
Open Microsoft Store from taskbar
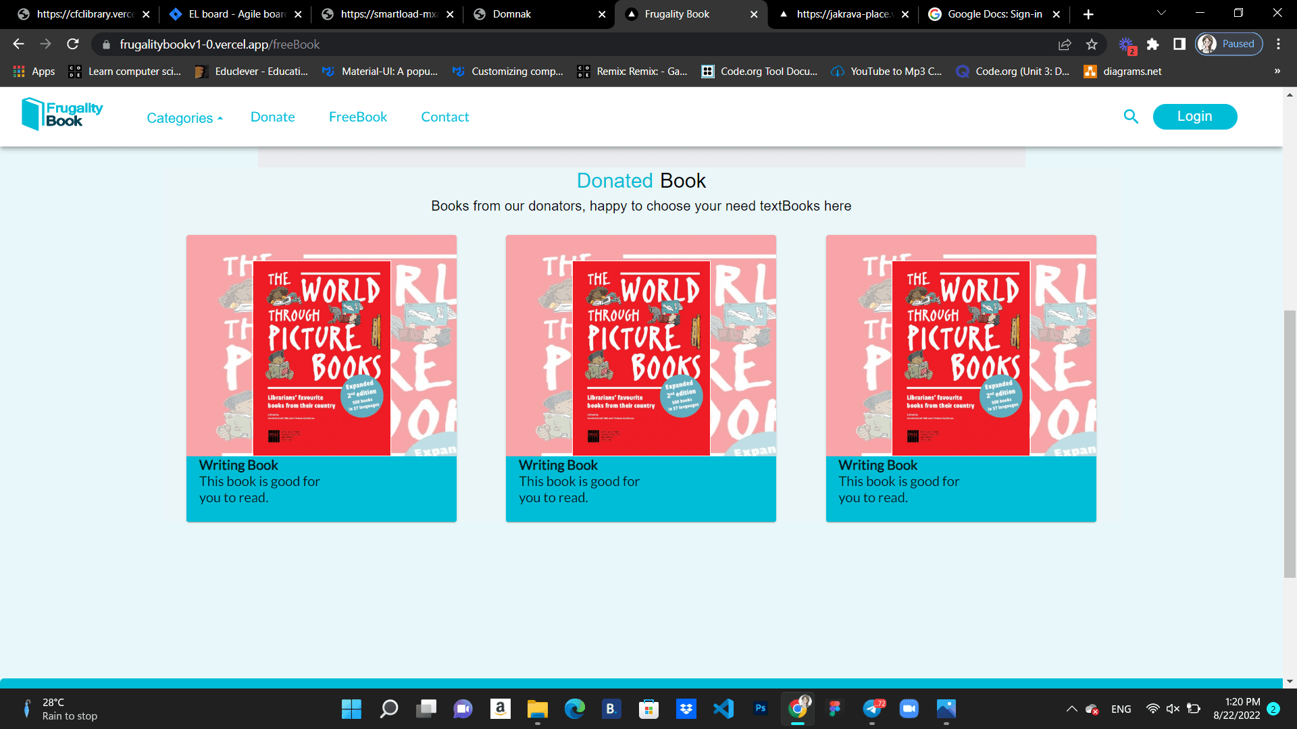648,709
